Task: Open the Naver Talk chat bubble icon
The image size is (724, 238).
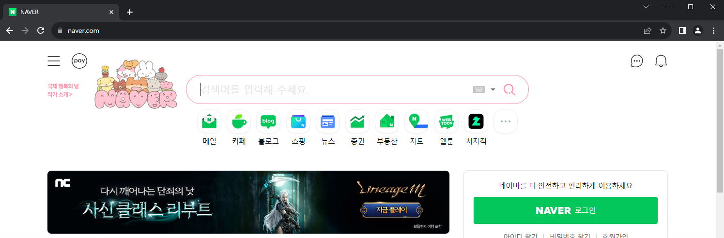Action: [637, 61]
